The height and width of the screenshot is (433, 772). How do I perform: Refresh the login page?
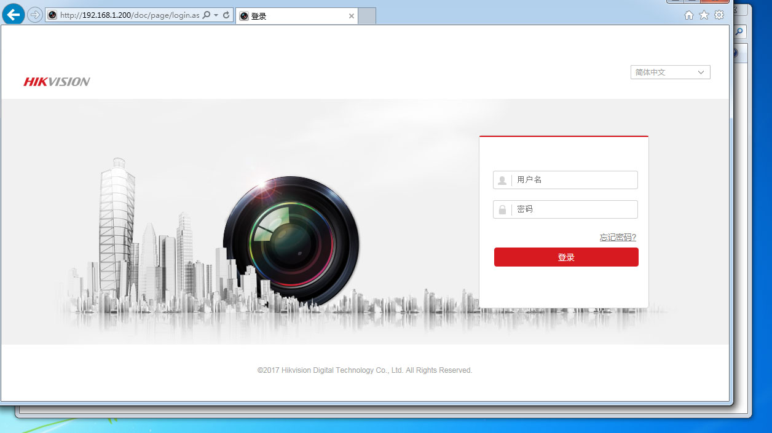click(x=225, y=14)
